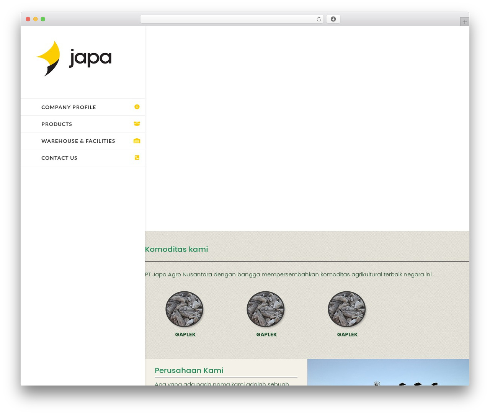The height and width of the screenshot is (415, 490).
Task: Click the Perusahaan Kami heading
Action: click(x=189, y=370)
